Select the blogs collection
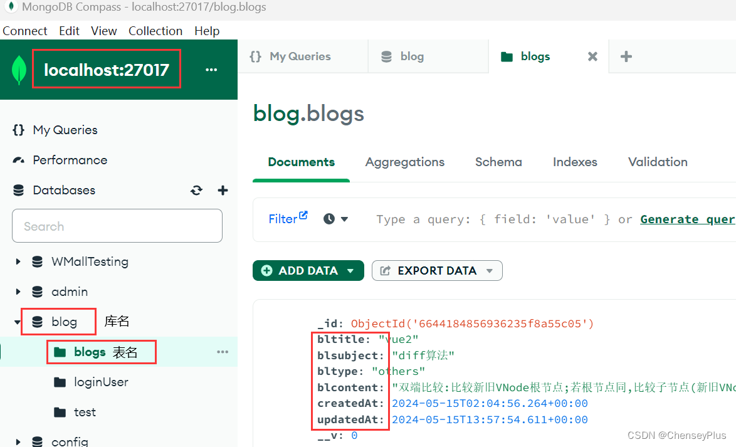The image size is (736, 447). pyautogui.click(x=90, y=352)
